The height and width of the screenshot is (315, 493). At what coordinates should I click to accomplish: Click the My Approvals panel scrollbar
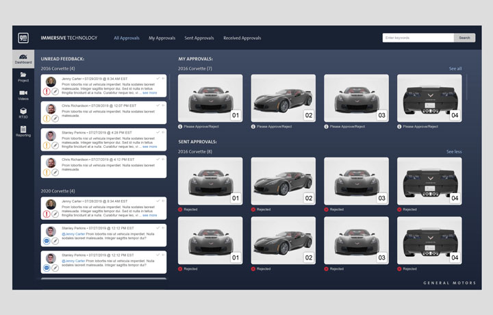(466, 88)
